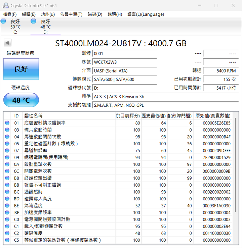This screenshot has width=242, height=248.
Task: Click the 原始值(真實數值) column header
Action: click(213, 116)
